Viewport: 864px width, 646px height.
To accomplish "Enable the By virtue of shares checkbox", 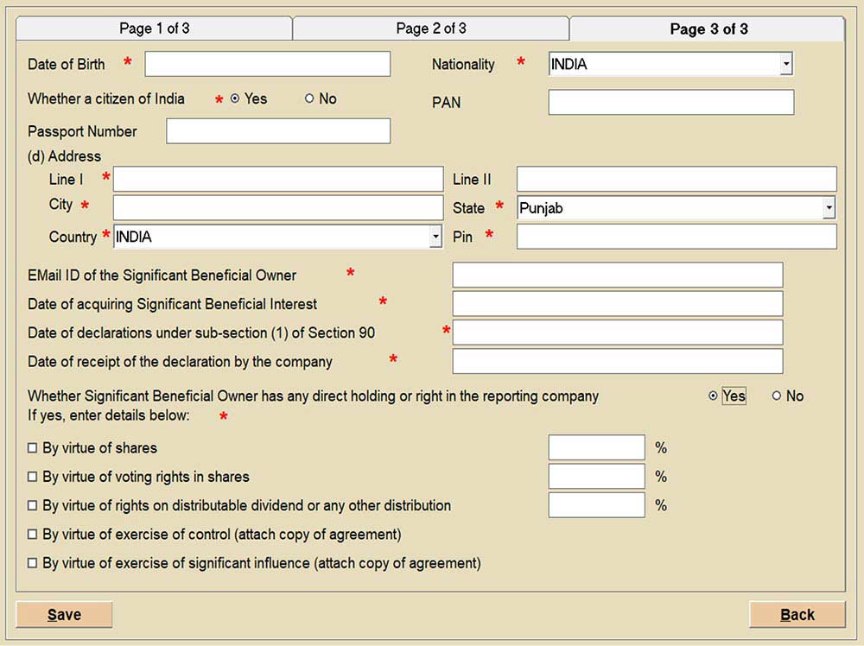I will click(x=33, y=448).
